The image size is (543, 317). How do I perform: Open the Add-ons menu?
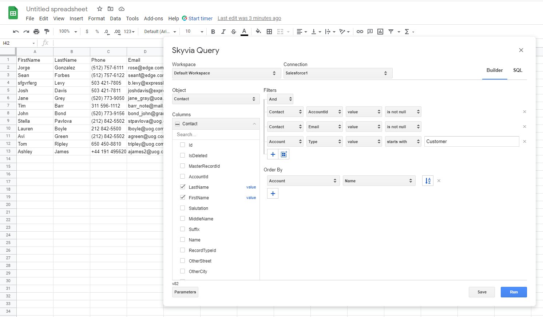(154, 19)
